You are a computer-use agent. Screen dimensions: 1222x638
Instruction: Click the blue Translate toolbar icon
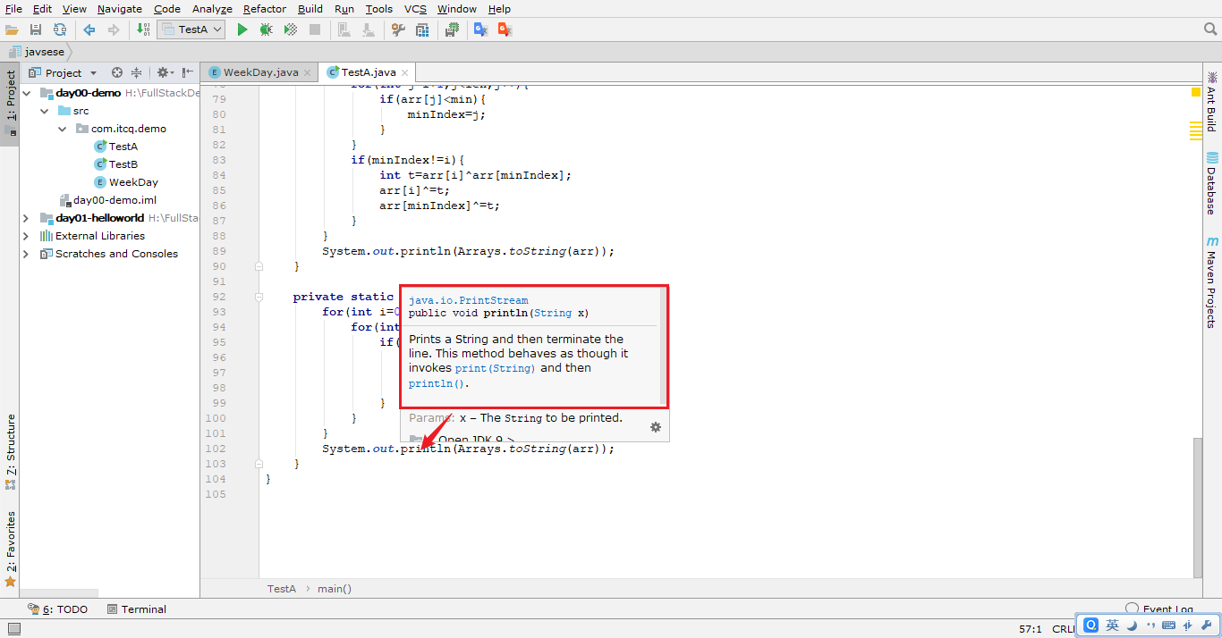pos(480,29)
